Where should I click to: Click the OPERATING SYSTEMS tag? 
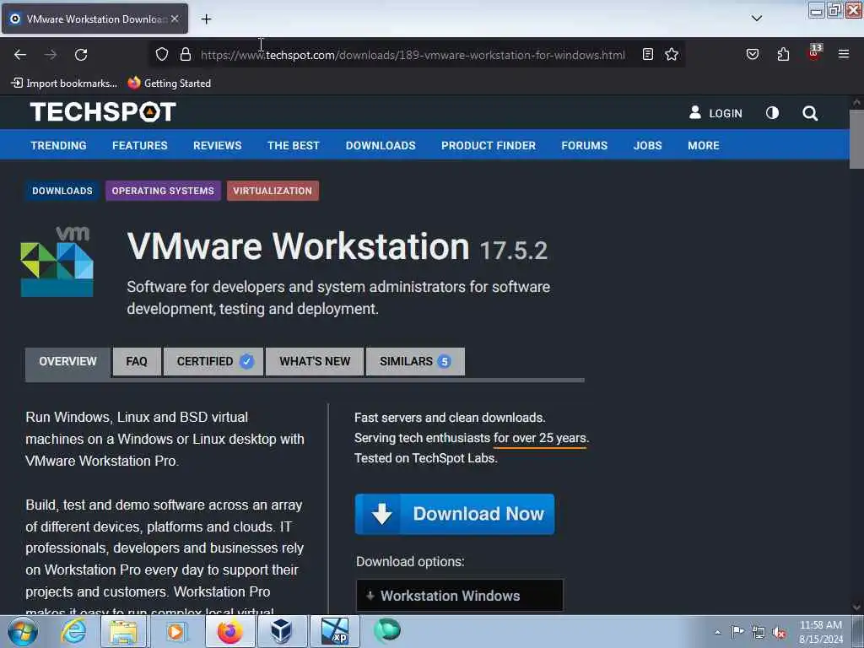[x=163, y=191]
